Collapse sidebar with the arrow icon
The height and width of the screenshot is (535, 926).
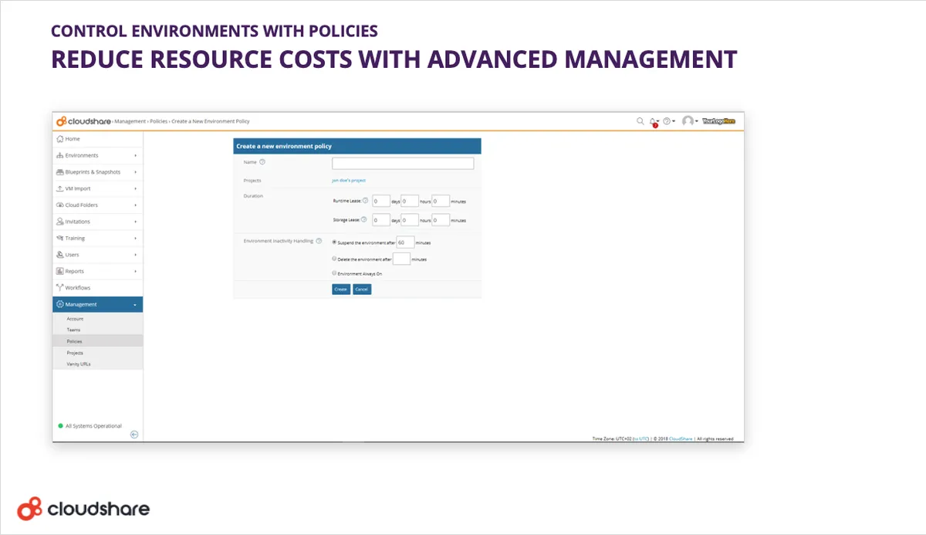pos(134,435)
